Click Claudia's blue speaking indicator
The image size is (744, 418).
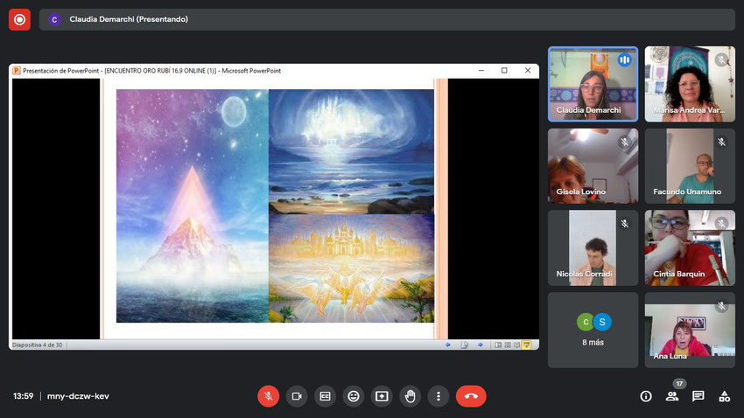[x=624, y=59]
